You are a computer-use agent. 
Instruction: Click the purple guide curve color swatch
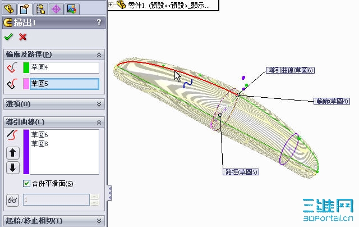click(26, 152)
